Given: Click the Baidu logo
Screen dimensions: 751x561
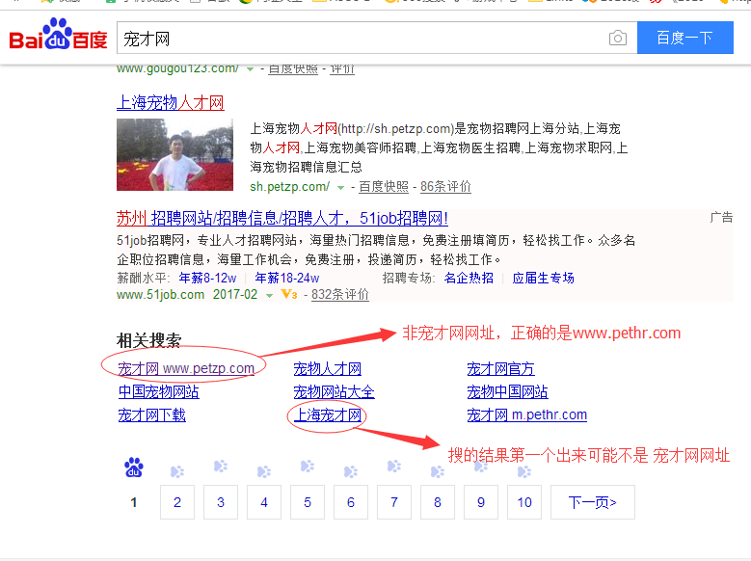Looking at the screenshot, I should [58, 35].
